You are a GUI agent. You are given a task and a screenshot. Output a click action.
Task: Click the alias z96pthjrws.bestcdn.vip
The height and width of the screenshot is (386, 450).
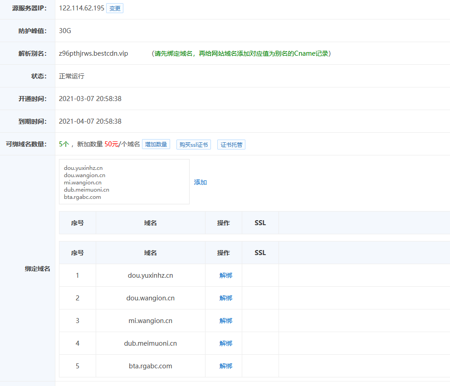[93, 53]
